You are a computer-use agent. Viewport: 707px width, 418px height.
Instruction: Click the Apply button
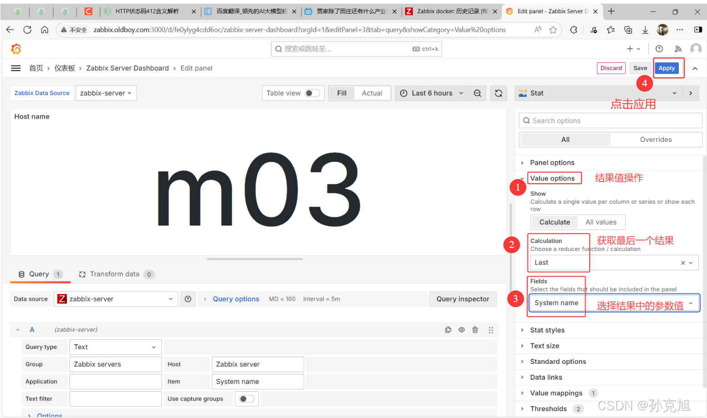click(x=667, y=68)
